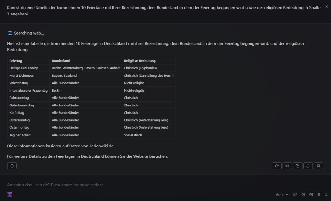Regenerate the assistant's response
This screenshot has height=201, width=331.
tap(276, 166)
